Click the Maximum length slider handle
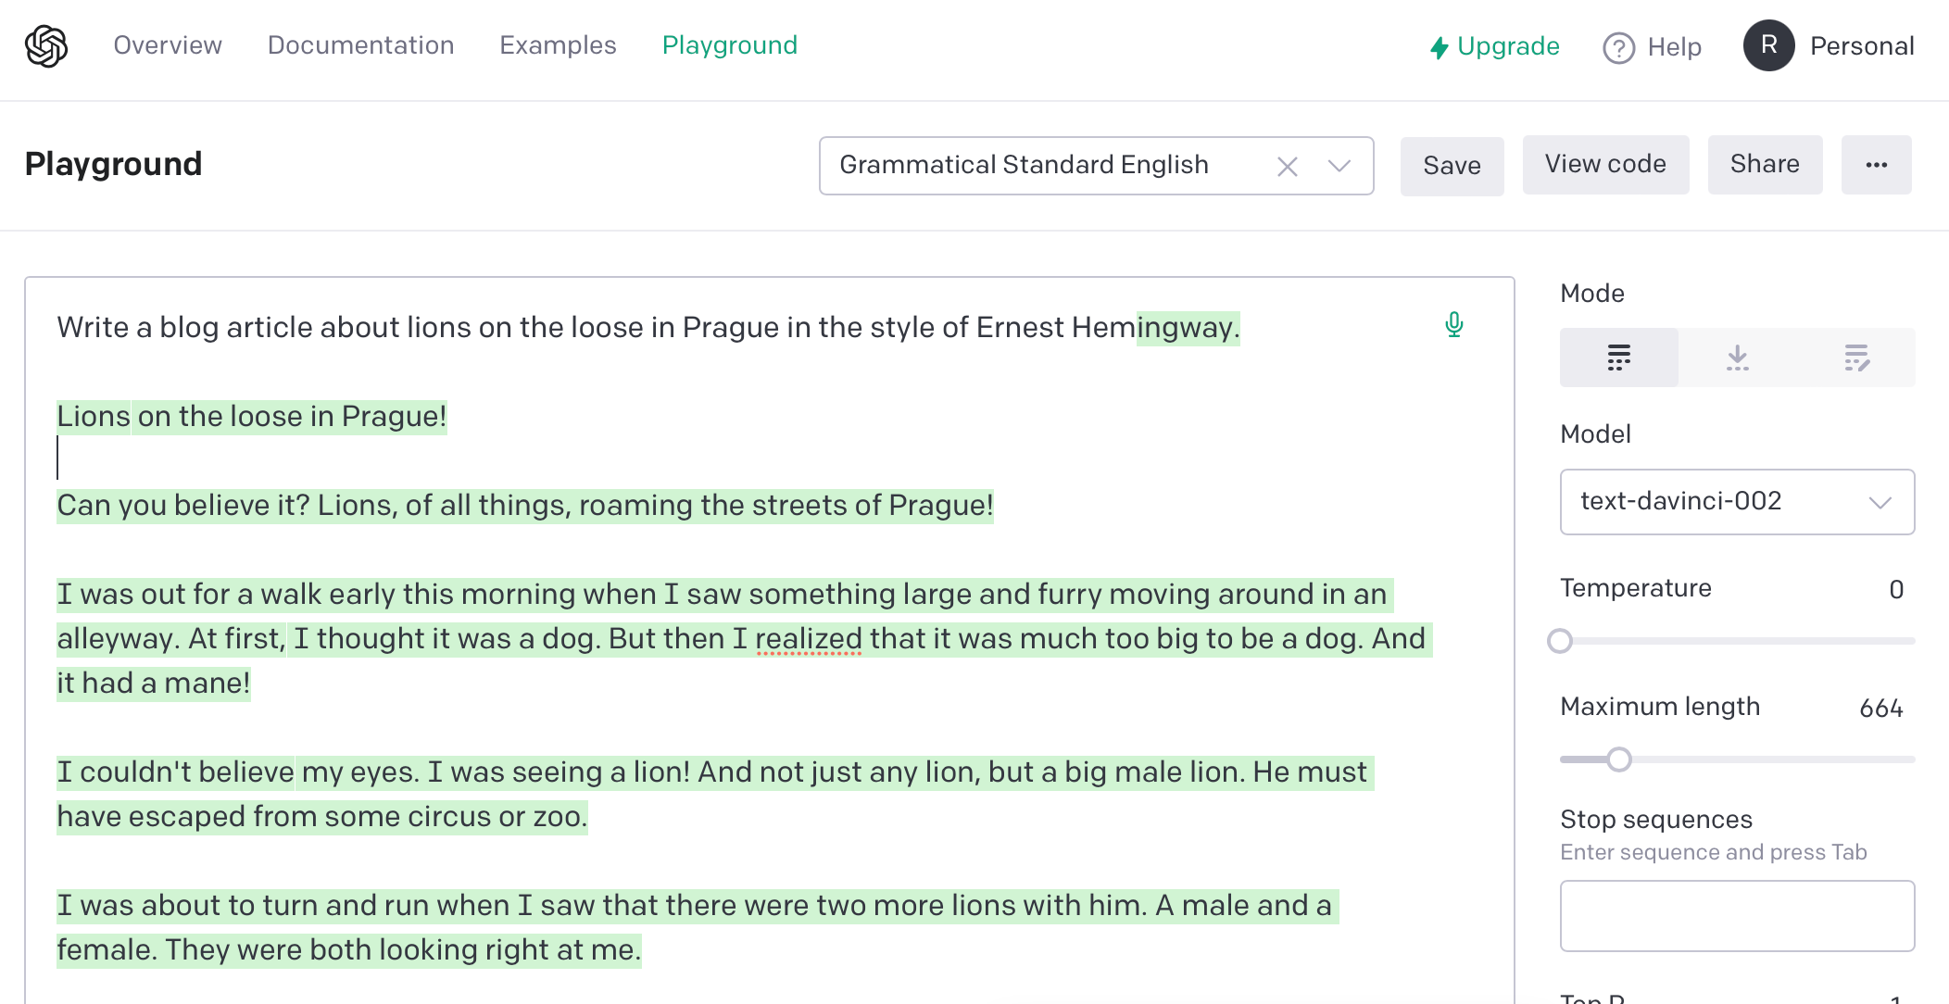This screenshot has height=1004, width=1949. pyautogui.click(x=1618, y=759)
